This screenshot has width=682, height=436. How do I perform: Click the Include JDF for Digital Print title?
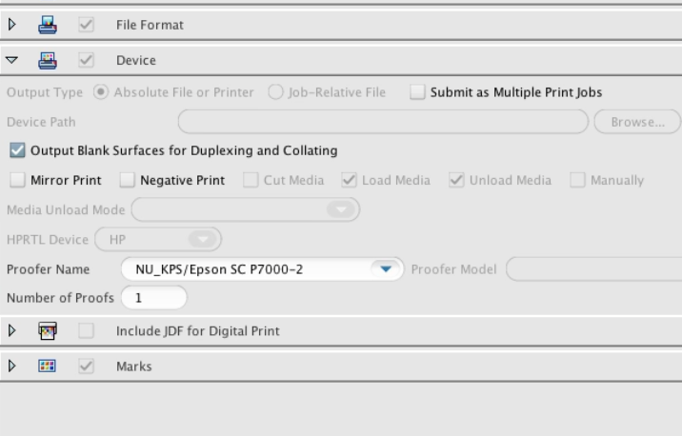click(x=198, y=331)
